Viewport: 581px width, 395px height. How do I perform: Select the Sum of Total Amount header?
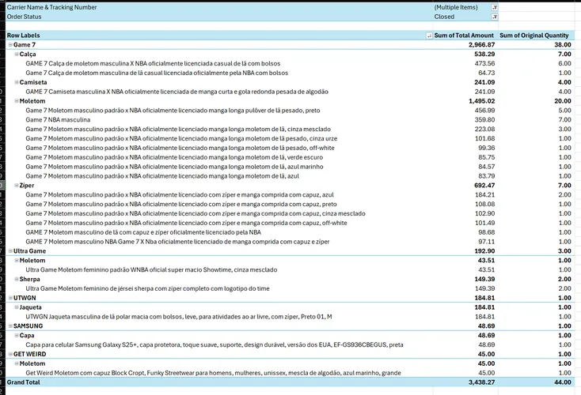[x=464, y=36]
